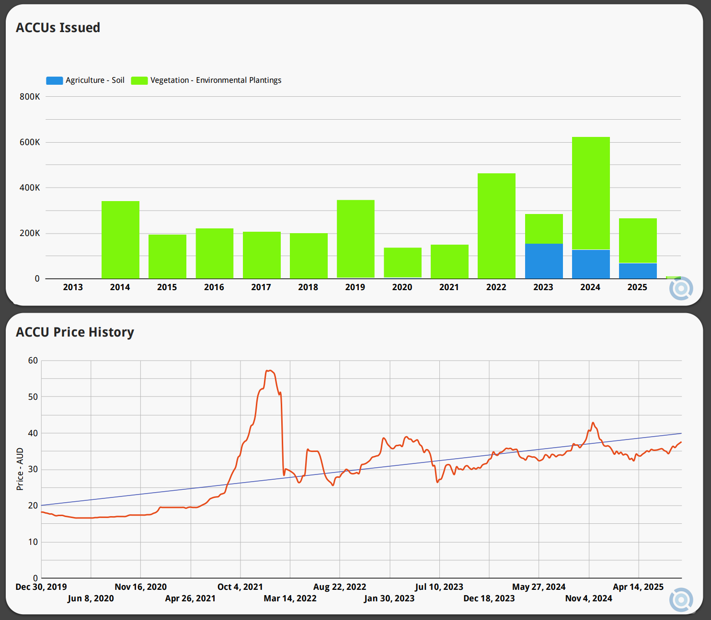
Task: Click the Apr 14, 2025 date label
Action: pos(639,587)
